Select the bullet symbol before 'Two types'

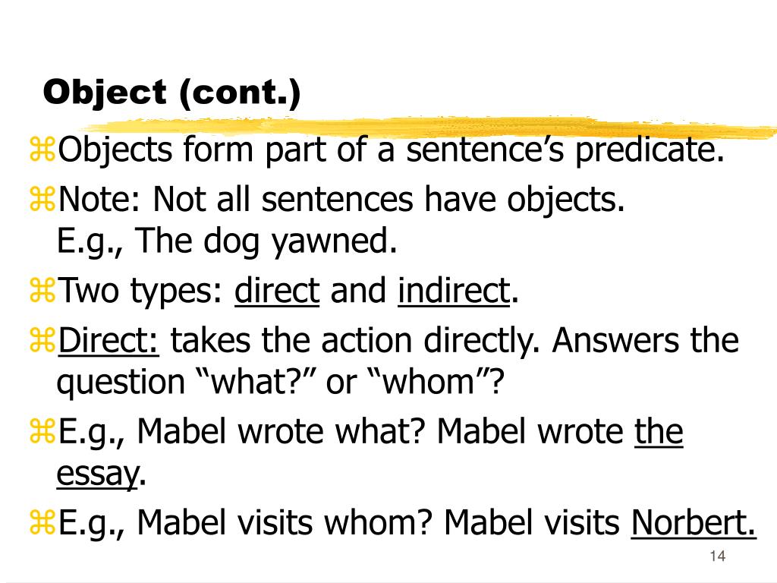click(x=42, y=291)
